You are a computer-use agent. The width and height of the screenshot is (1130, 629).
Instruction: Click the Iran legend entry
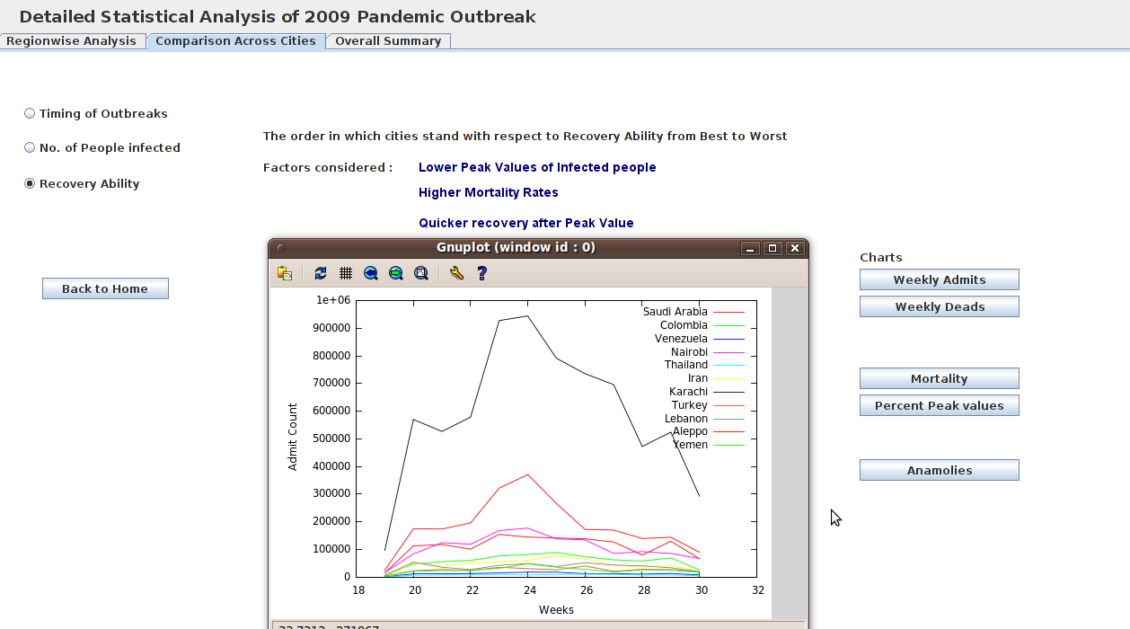click(698, 379)
